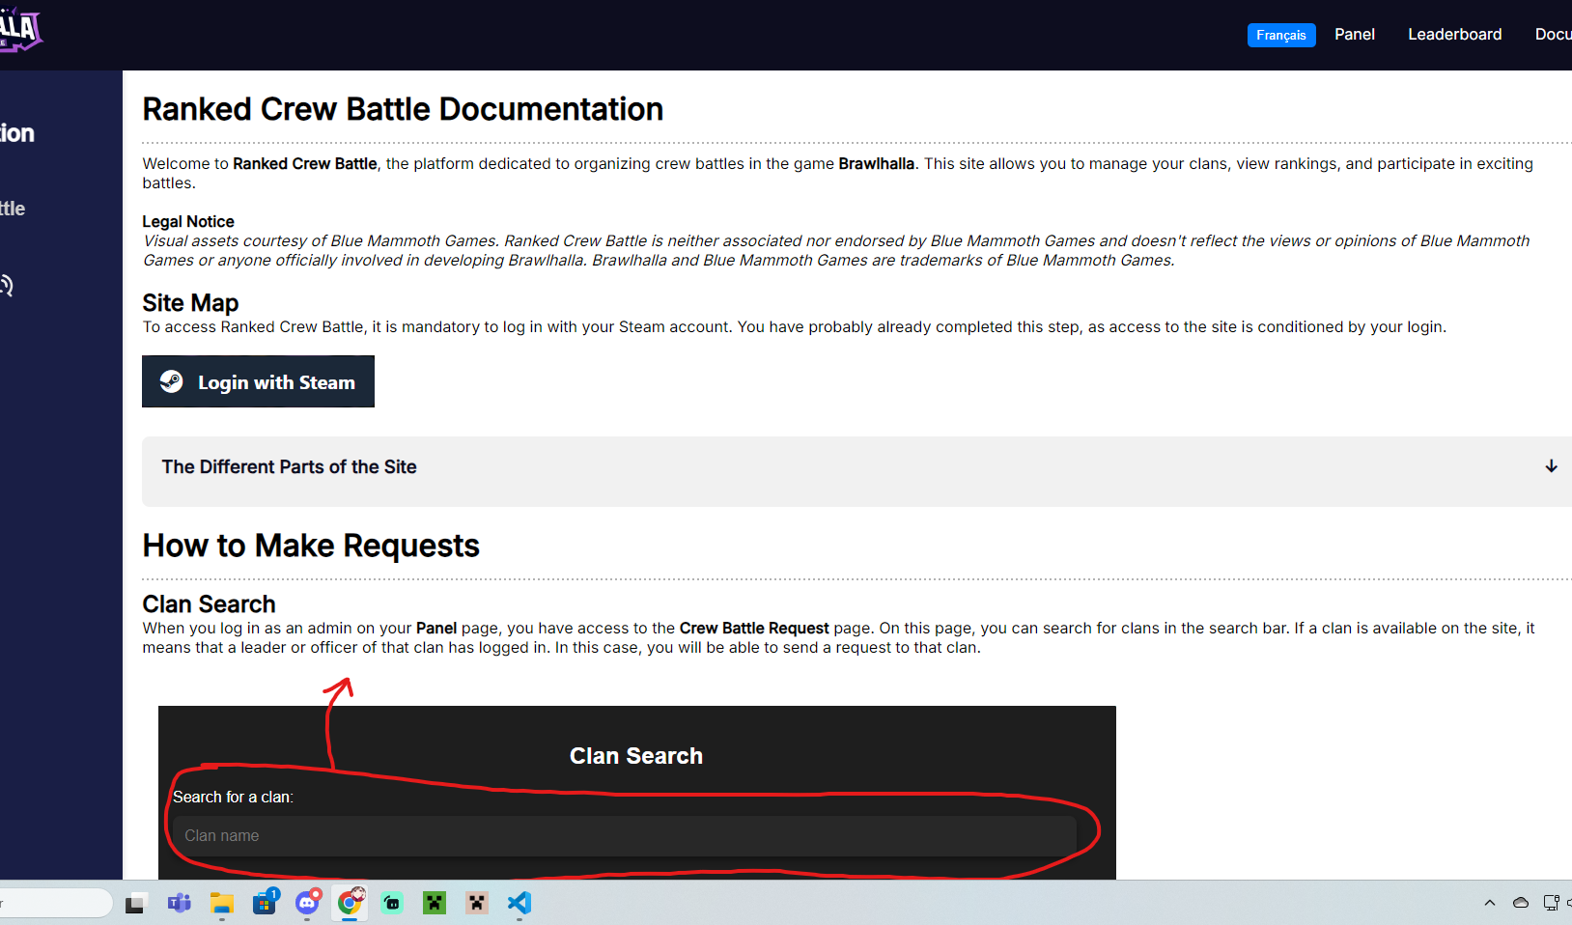This screenshot has width=1572, height=925.
Task: Click the Legal Notice label
Action: click(x=188, y=221)
